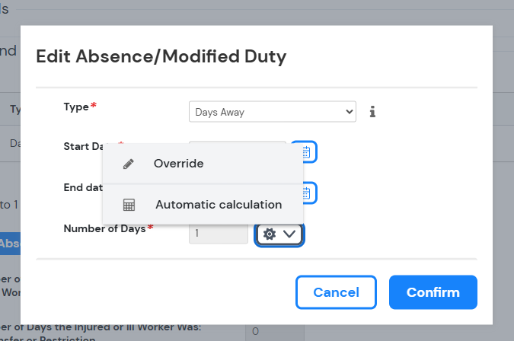
Task: Click the gear icon beside Number of Days
Action: coord(269,234)
